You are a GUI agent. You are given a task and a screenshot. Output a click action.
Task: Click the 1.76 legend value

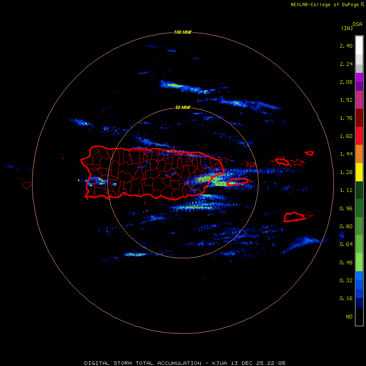346,118
